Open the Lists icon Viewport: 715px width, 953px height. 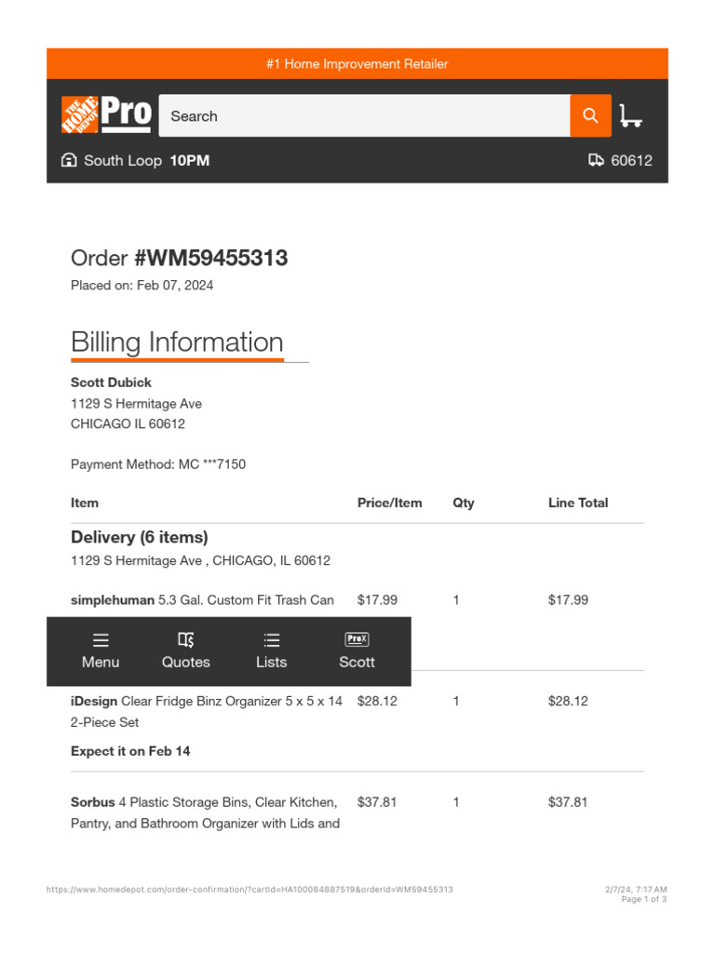coord(272,639)
